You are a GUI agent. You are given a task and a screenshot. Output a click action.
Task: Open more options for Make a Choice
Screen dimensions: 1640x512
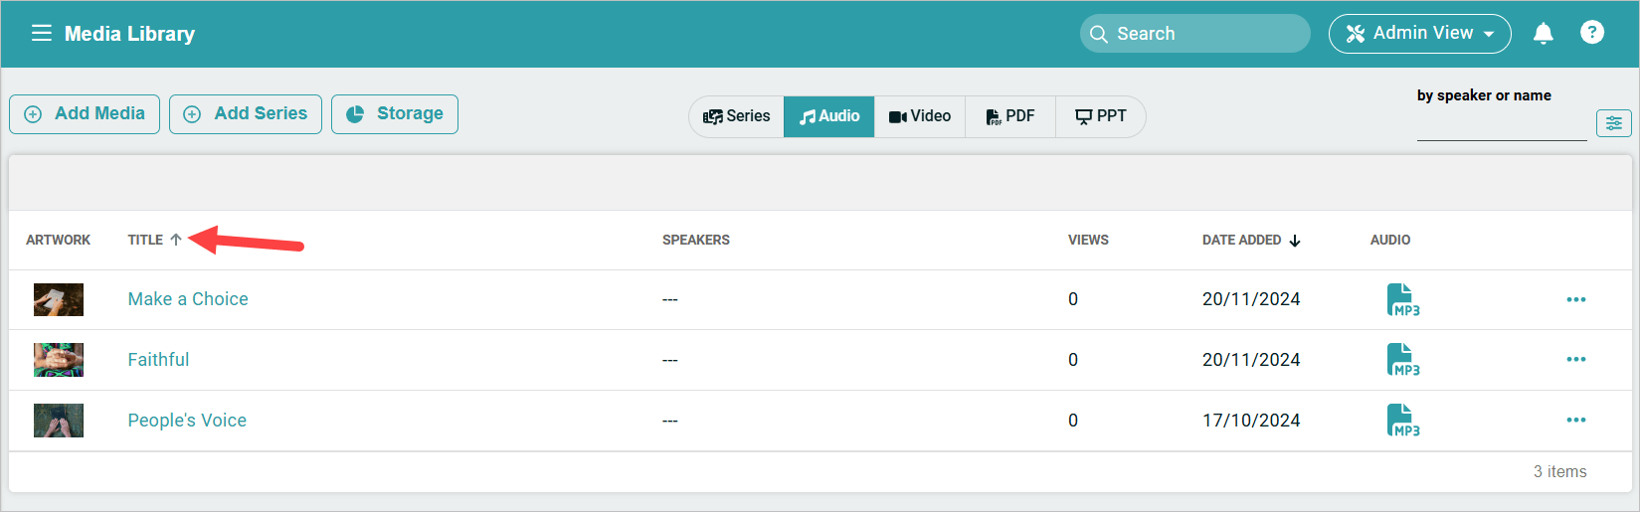coord(1576,299)
